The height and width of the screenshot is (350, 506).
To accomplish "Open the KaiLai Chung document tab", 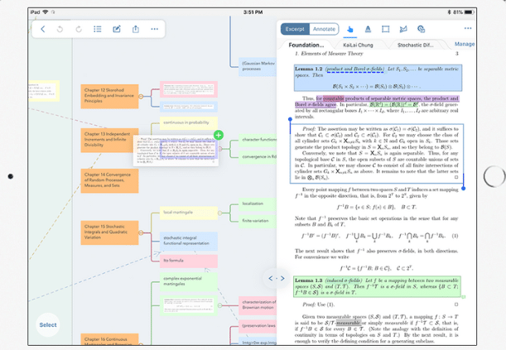I will (358, 46).
